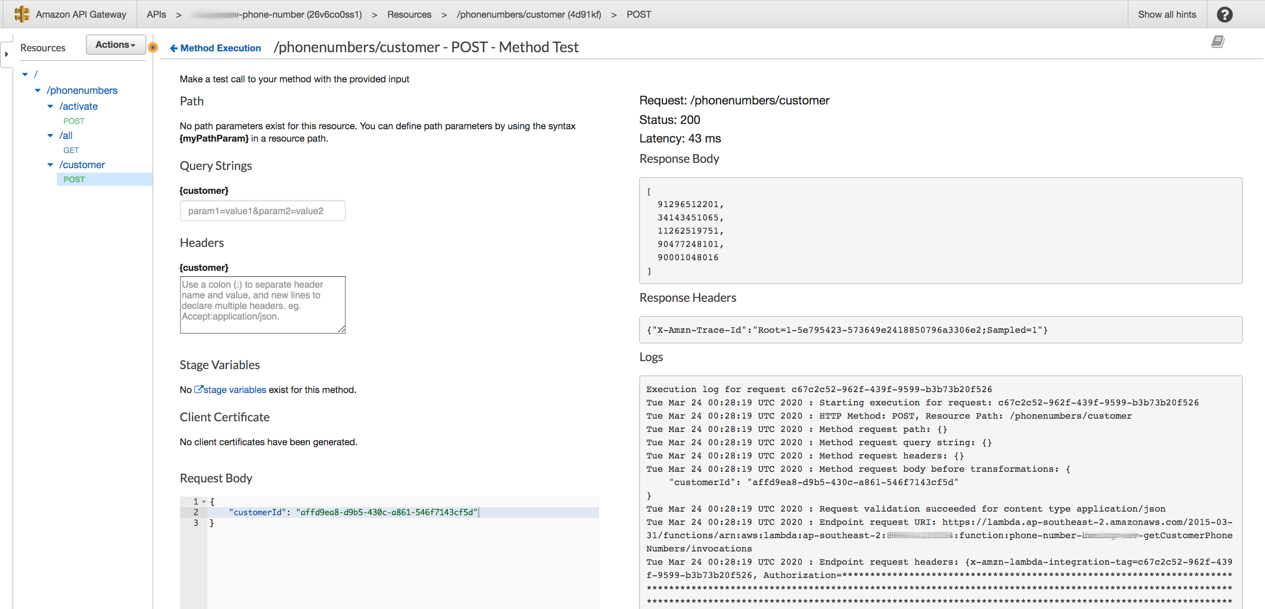Click the query strings input field
The image size is (1265, 609).
tap(262, 211)
